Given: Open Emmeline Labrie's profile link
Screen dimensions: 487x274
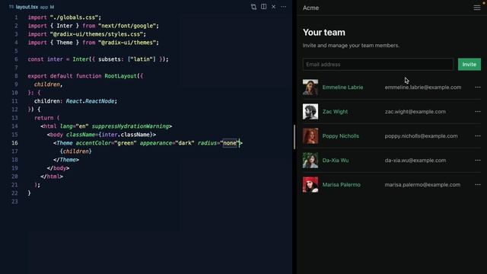Looking at the screenshot, I should click(x=342, y=88).
